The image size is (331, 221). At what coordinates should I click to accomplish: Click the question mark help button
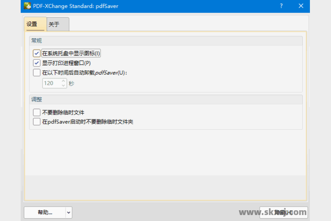coord(281,6)
